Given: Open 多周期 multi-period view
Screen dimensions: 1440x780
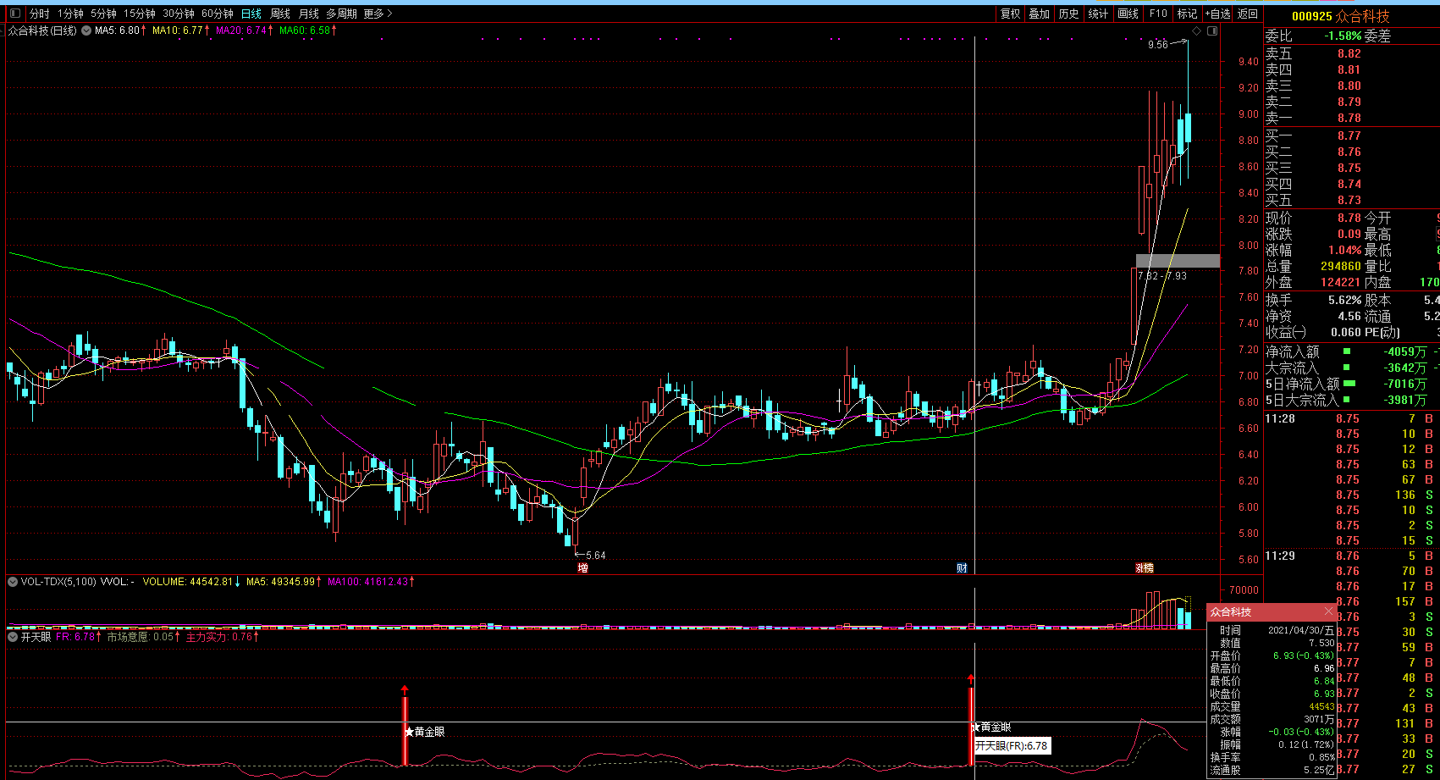Looking at the screenshot, I should click(x=342, y=14).
